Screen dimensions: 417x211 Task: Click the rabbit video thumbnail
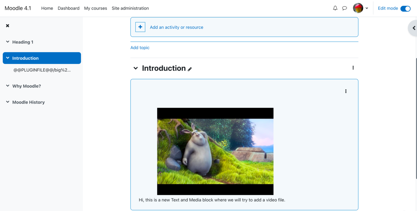click(215, 151)
